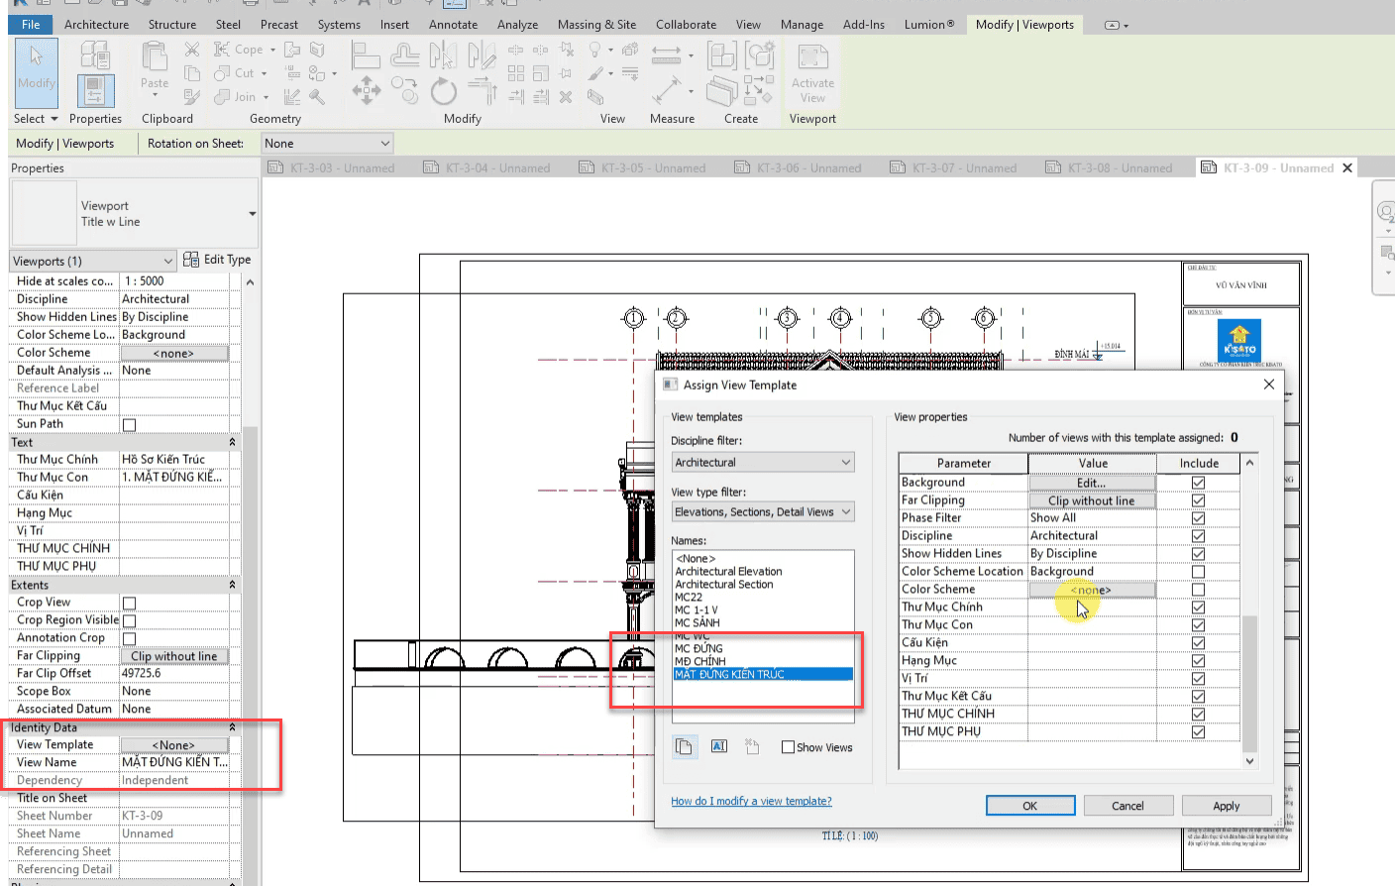Expand the Select panel dropdown
The image size is (1395, 886).
coord(36,119)
